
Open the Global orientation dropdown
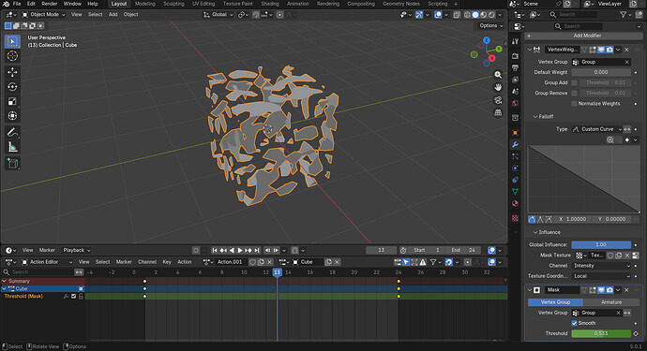coord(218,14)
